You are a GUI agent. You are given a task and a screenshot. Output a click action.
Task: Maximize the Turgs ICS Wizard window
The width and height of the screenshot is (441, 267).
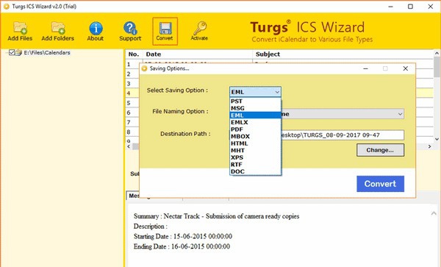click(x=410, y=6)
